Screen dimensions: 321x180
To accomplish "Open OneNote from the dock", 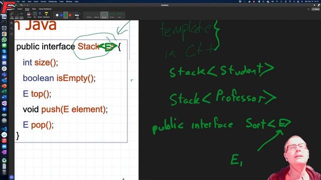I will click(5, 152).
